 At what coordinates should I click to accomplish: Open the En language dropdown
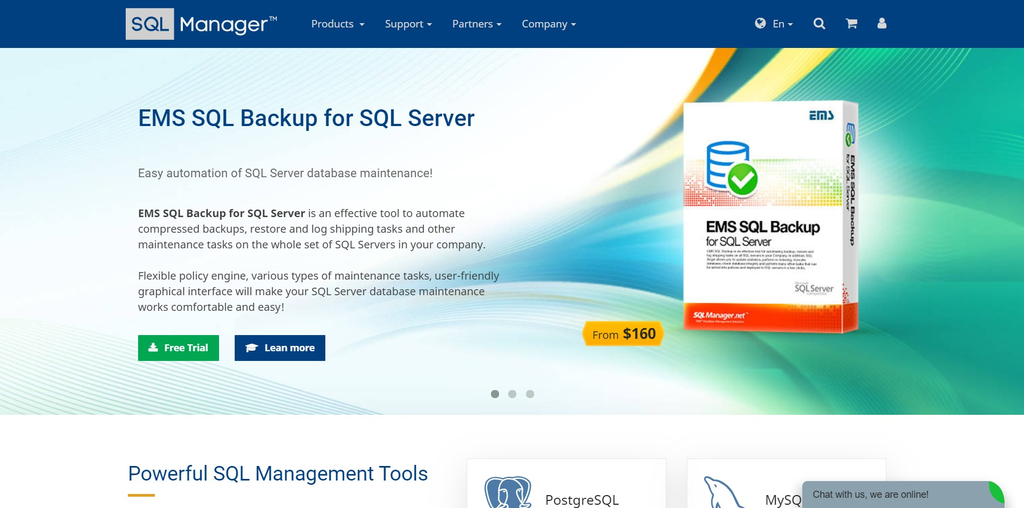click(783, 24)
